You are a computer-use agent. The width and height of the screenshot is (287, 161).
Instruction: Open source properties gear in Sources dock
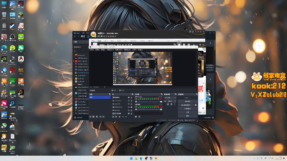pos(119,117)
